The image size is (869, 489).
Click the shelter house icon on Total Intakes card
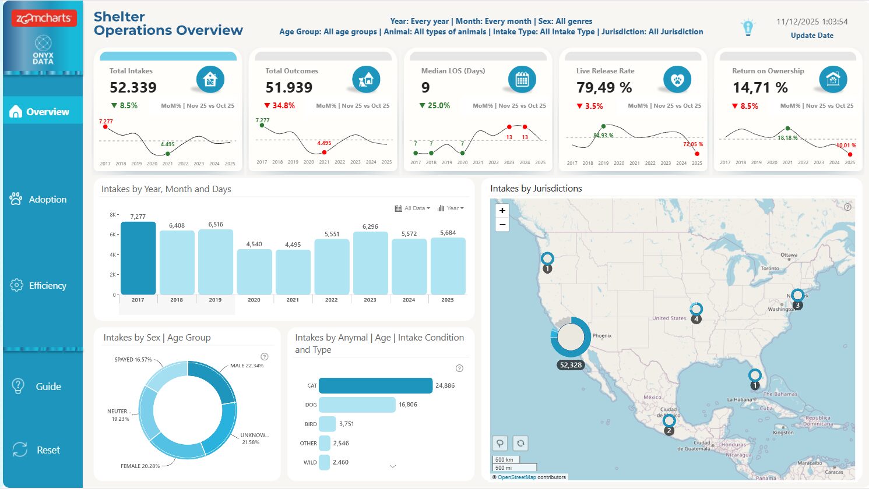tap(210, 80)
